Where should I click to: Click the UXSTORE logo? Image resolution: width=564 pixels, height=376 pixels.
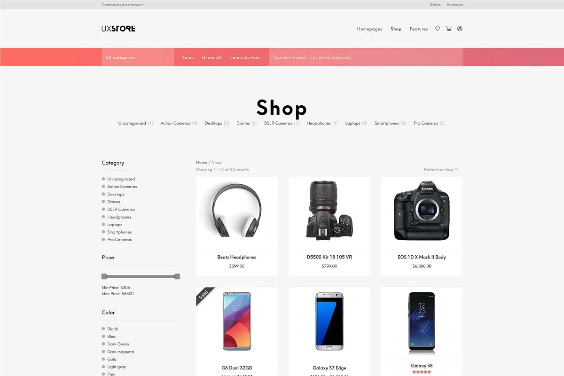tap(118, 29)
